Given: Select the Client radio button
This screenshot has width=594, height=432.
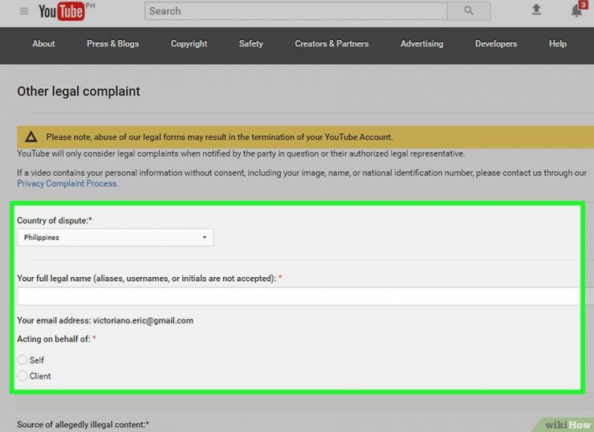Looking at the screenshot, I should click(22, 376).
